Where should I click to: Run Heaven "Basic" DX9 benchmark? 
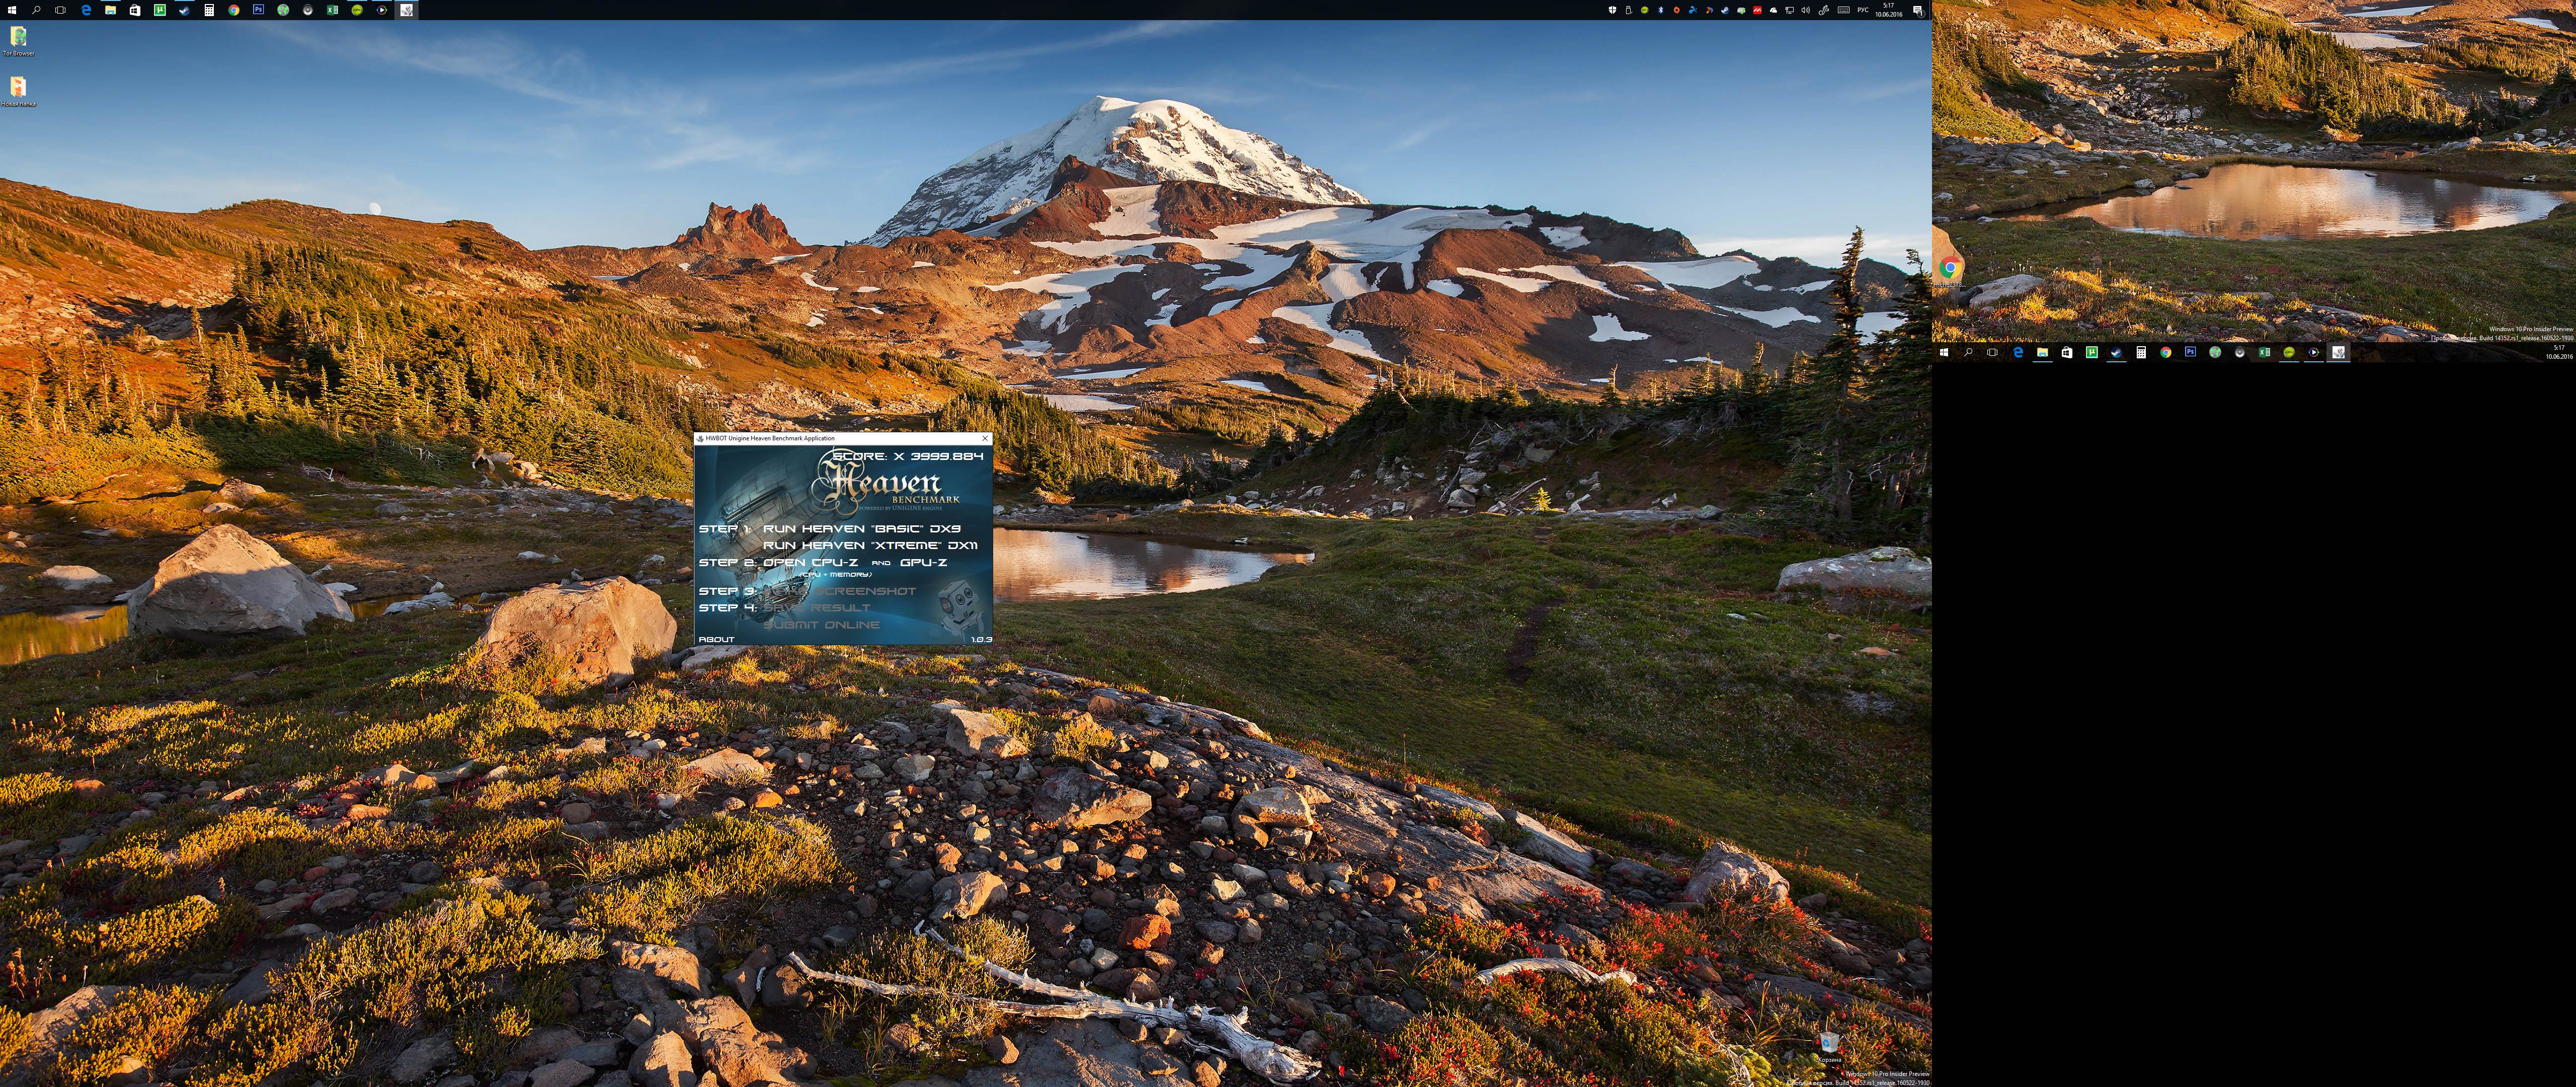pyautogui.click(x=861, y=528)
